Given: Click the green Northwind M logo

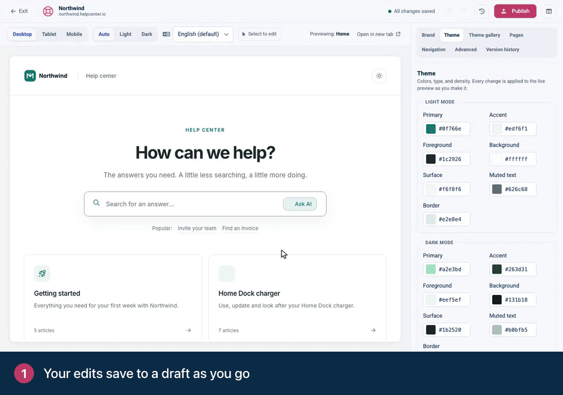Looking at the screenshot, I should [30, 76].
